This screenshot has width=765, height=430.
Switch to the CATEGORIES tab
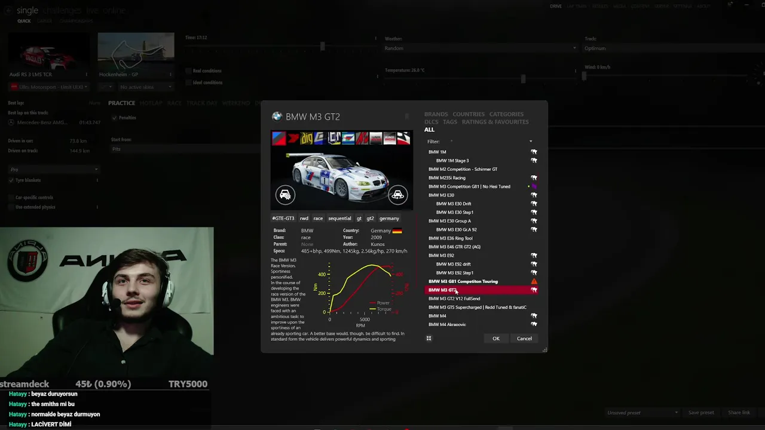point(506,114)
